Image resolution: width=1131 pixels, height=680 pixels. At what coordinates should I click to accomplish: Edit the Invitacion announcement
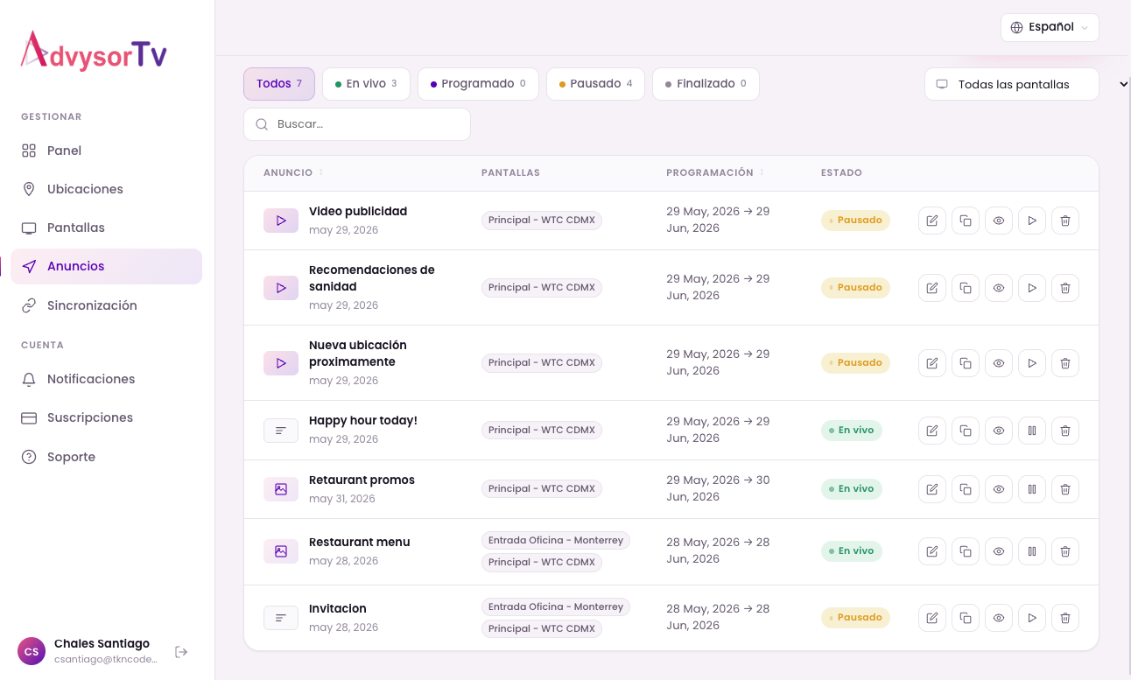coord(932,618)
